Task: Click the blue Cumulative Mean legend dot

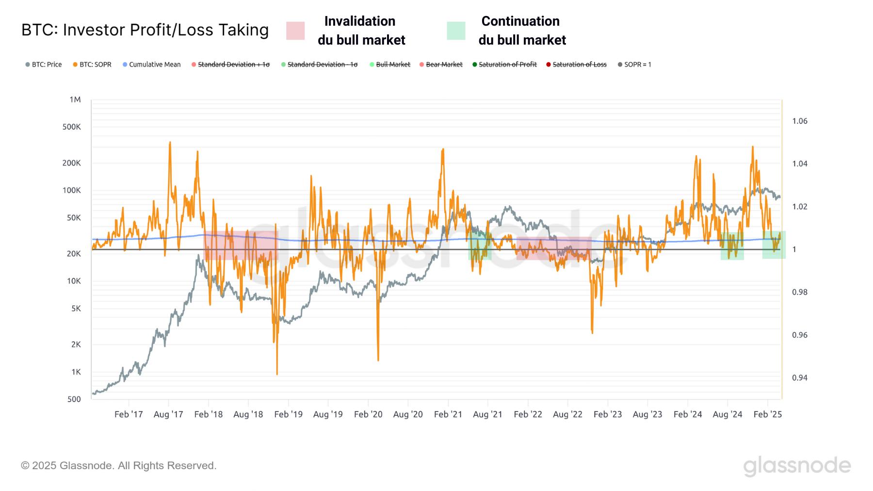Action: click(125, 64)
